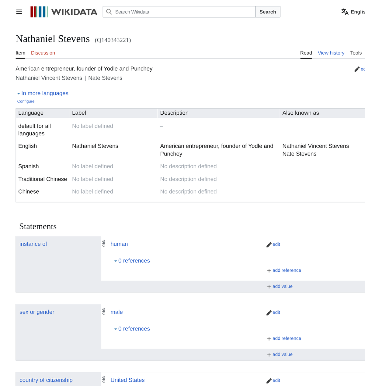Click the Configure link
365x386 pixels.
pos(26,101)
